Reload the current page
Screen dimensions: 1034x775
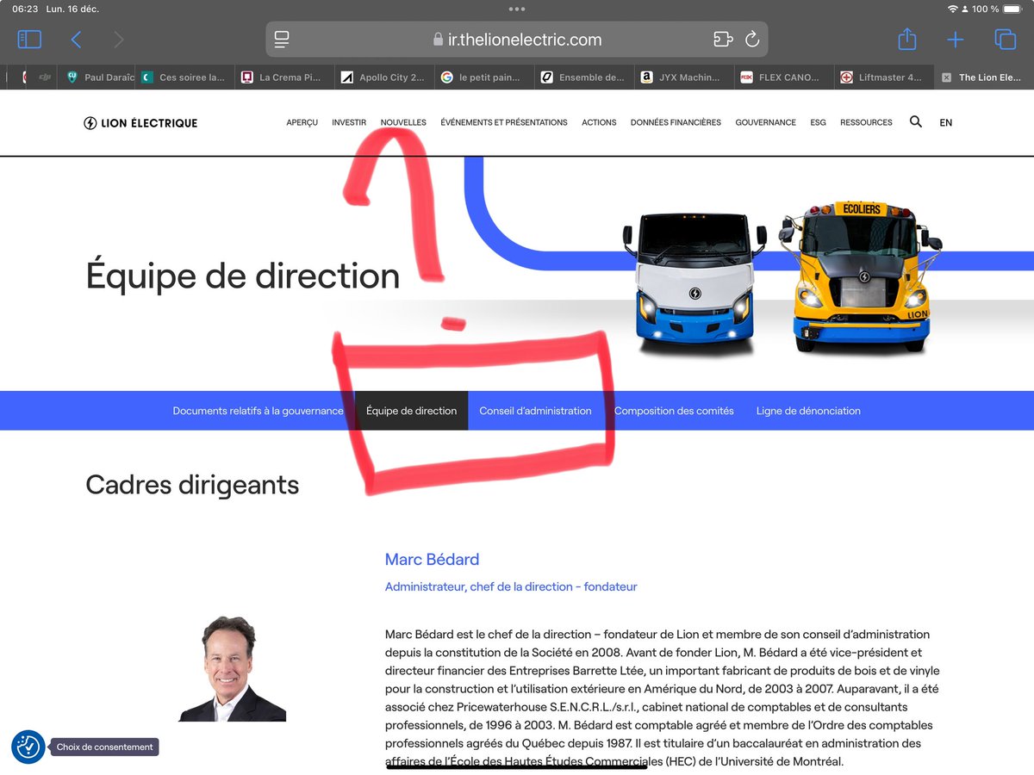(752, 40)
